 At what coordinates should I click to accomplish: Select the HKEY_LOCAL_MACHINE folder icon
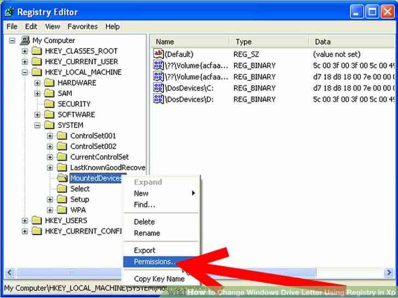coord(37,72)
